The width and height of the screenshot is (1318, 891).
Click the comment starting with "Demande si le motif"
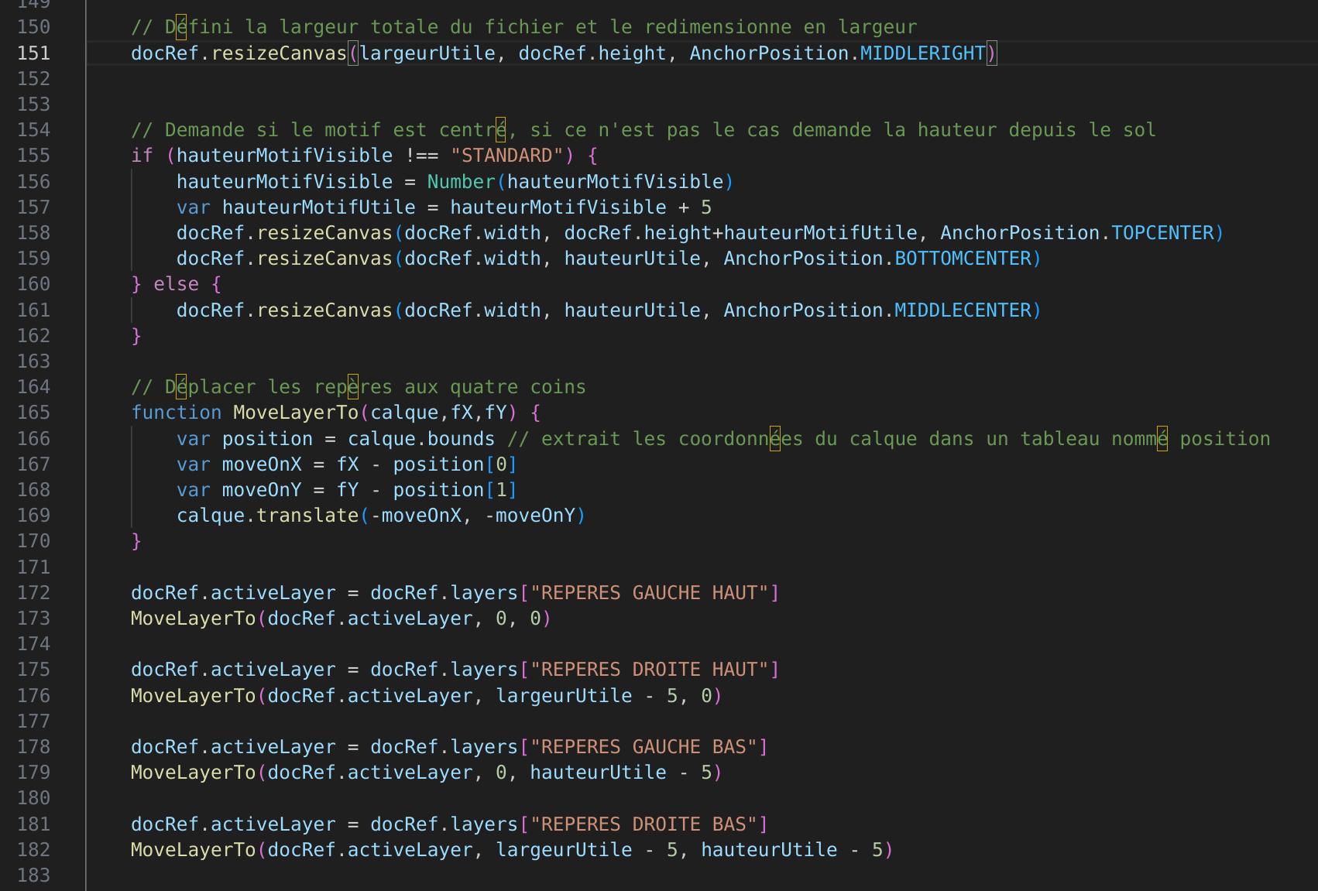tap(643, 130)
